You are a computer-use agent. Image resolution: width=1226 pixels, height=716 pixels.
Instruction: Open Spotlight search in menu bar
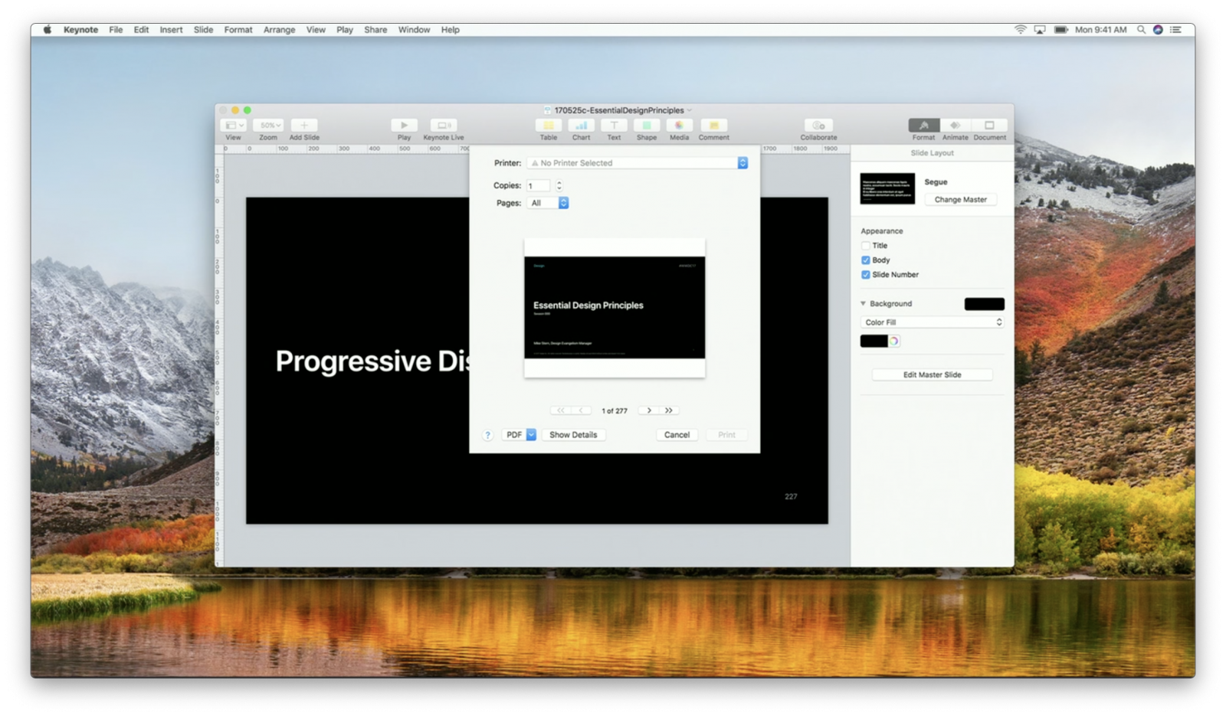pos(1141,30)
